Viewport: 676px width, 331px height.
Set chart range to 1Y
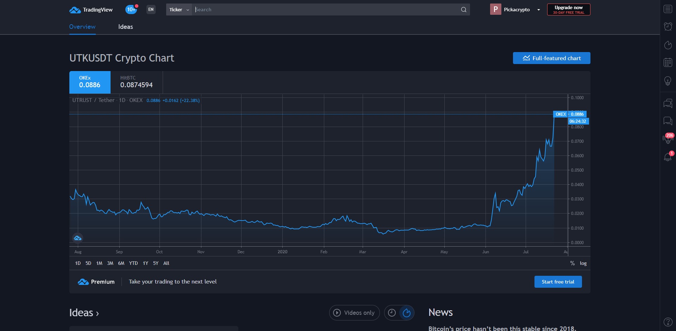145,263
